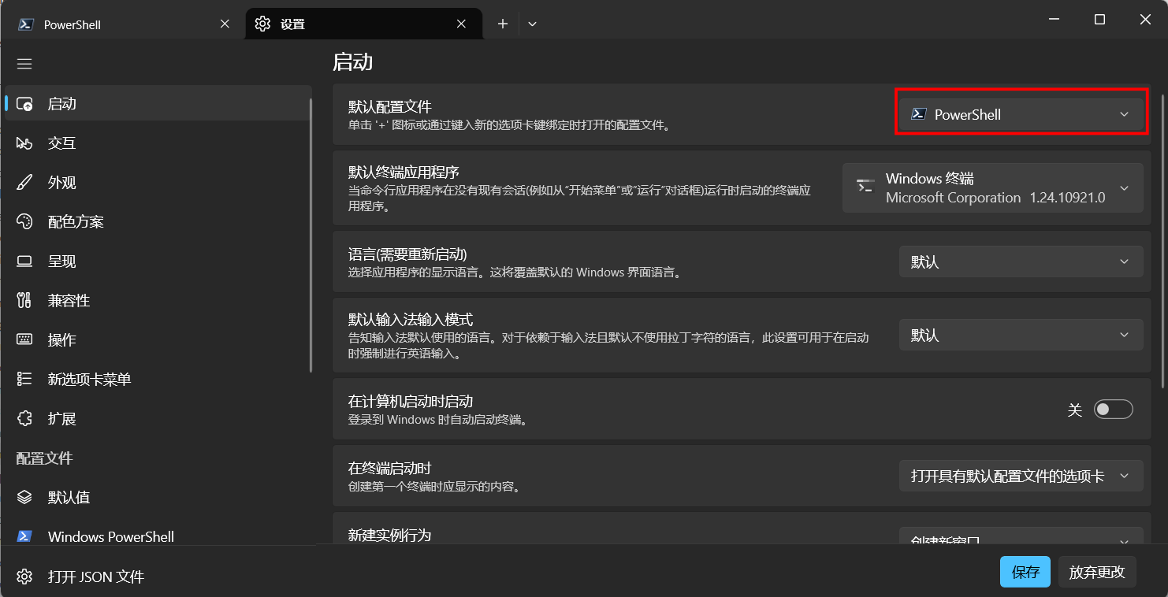The width and height of the screenshot is (1168, 597).
Task: Open the 在终端启动时 dropdown
Action: (x=1021, y=476)
